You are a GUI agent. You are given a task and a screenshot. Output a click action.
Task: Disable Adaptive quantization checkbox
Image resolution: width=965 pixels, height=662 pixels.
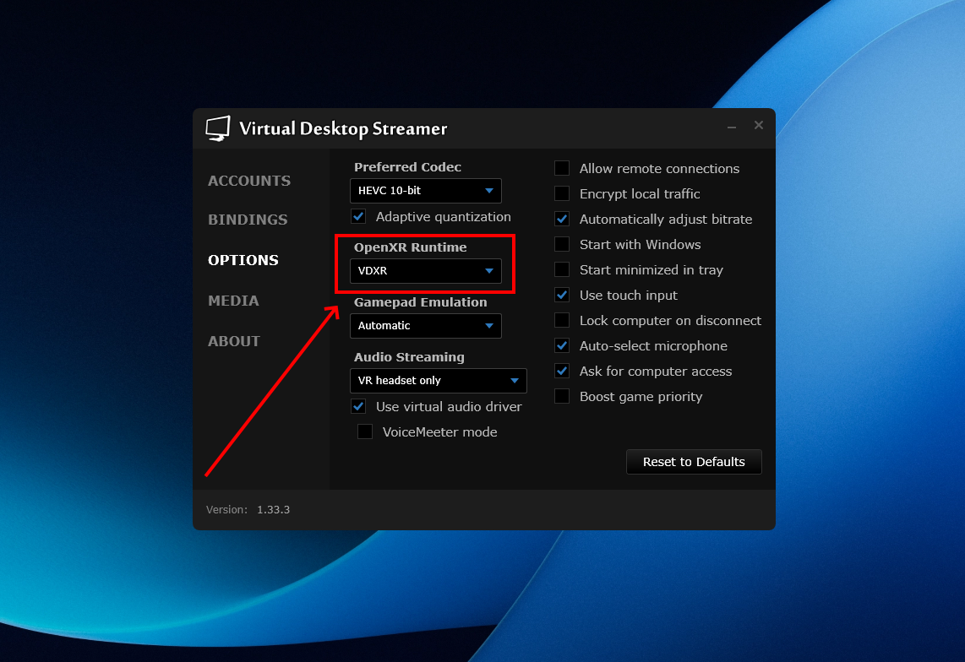[358, 217]
